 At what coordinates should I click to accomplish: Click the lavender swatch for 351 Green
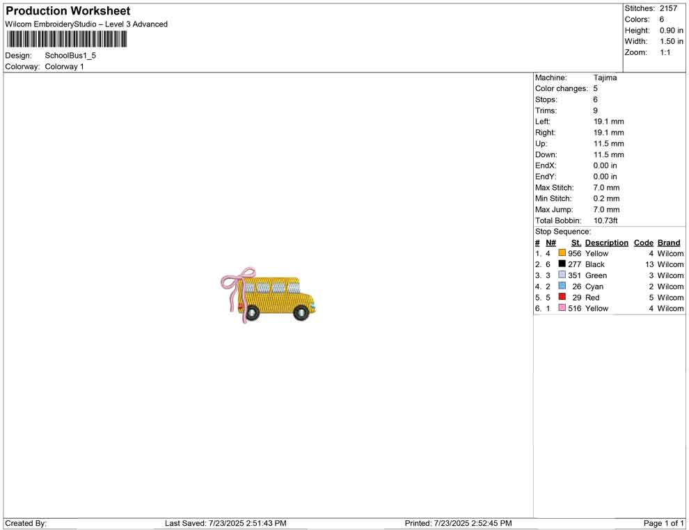[562, 275]
